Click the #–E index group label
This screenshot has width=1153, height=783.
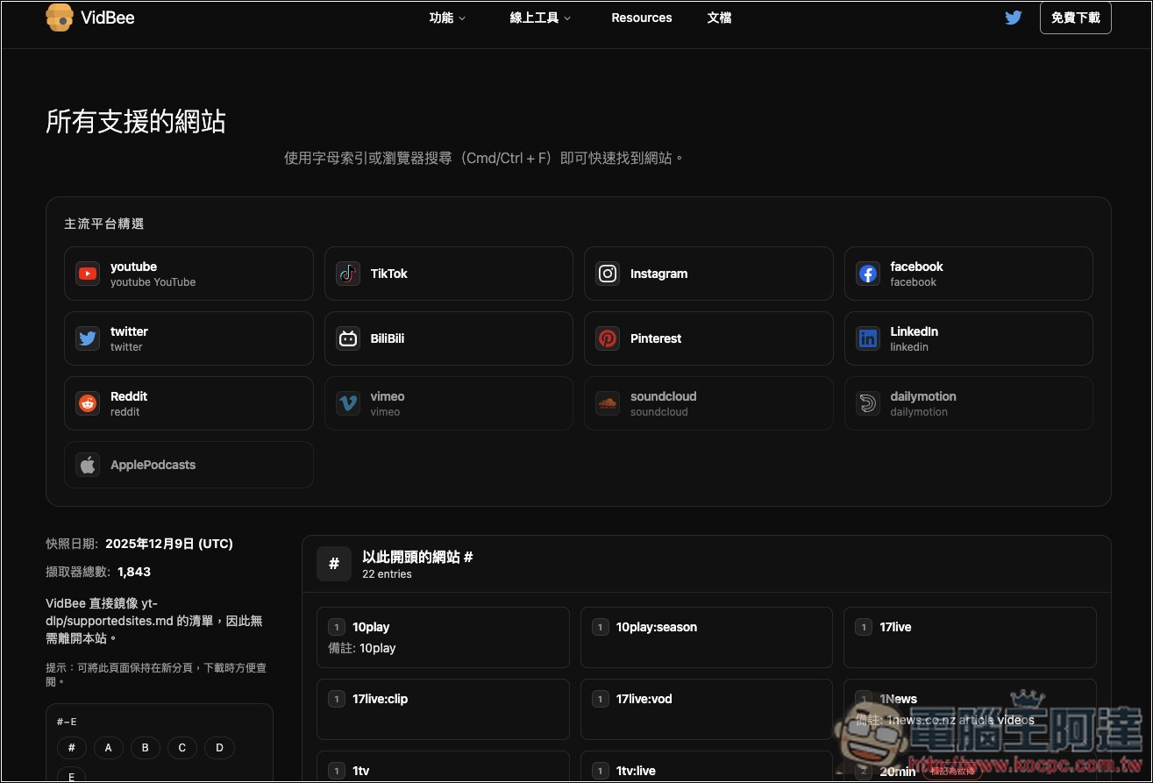[x=67, y=722]
